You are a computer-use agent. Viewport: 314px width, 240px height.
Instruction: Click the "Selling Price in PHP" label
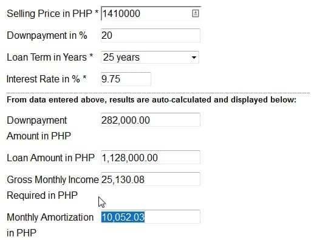click(53, 14)
